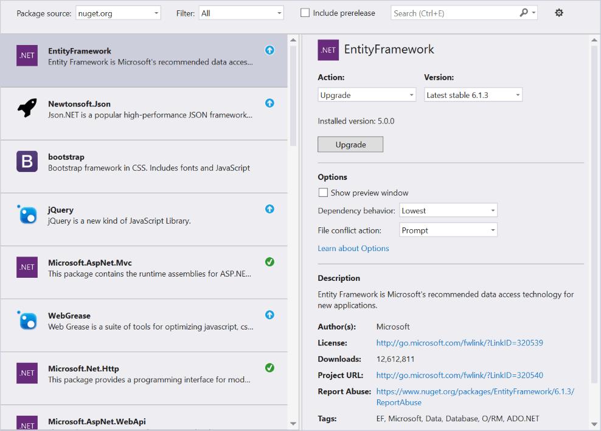Open the Dependency behavior dropdown
Screen dimensions: 601x431
[x=448, y=210]
